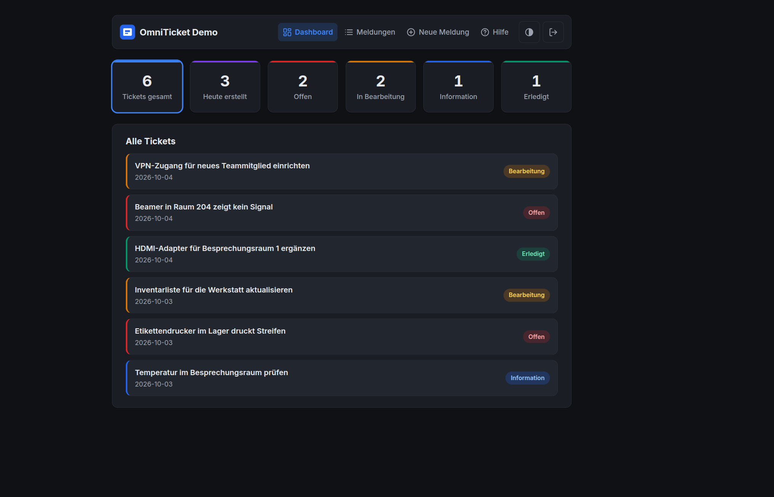
Task: Open the Dashboard nav item
Action: pos(308,32)
